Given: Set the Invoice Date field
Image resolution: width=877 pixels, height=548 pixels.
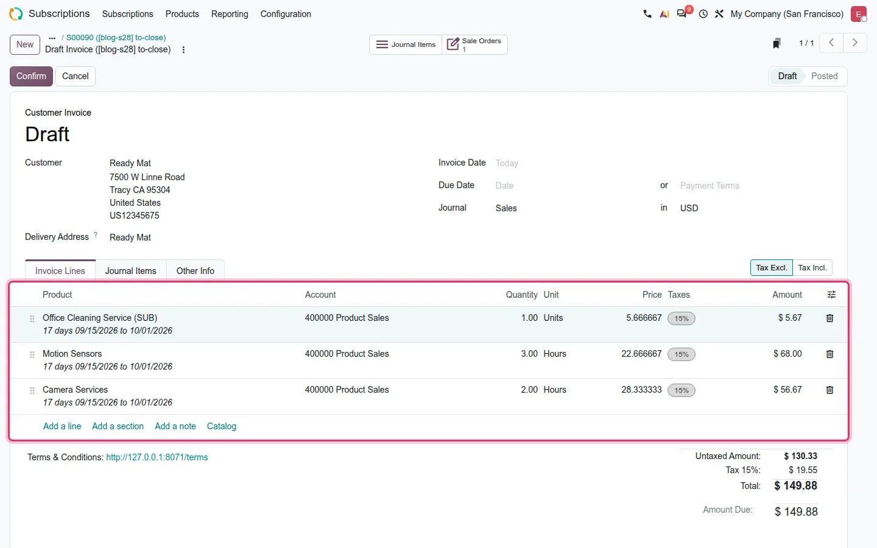Looking at the screenshot, I should 507,163.
